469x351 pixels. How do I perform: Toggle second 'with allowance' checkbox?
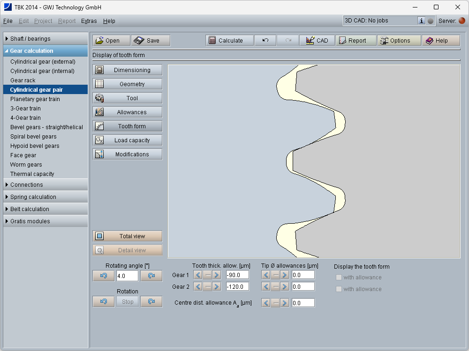coord(339,289)
